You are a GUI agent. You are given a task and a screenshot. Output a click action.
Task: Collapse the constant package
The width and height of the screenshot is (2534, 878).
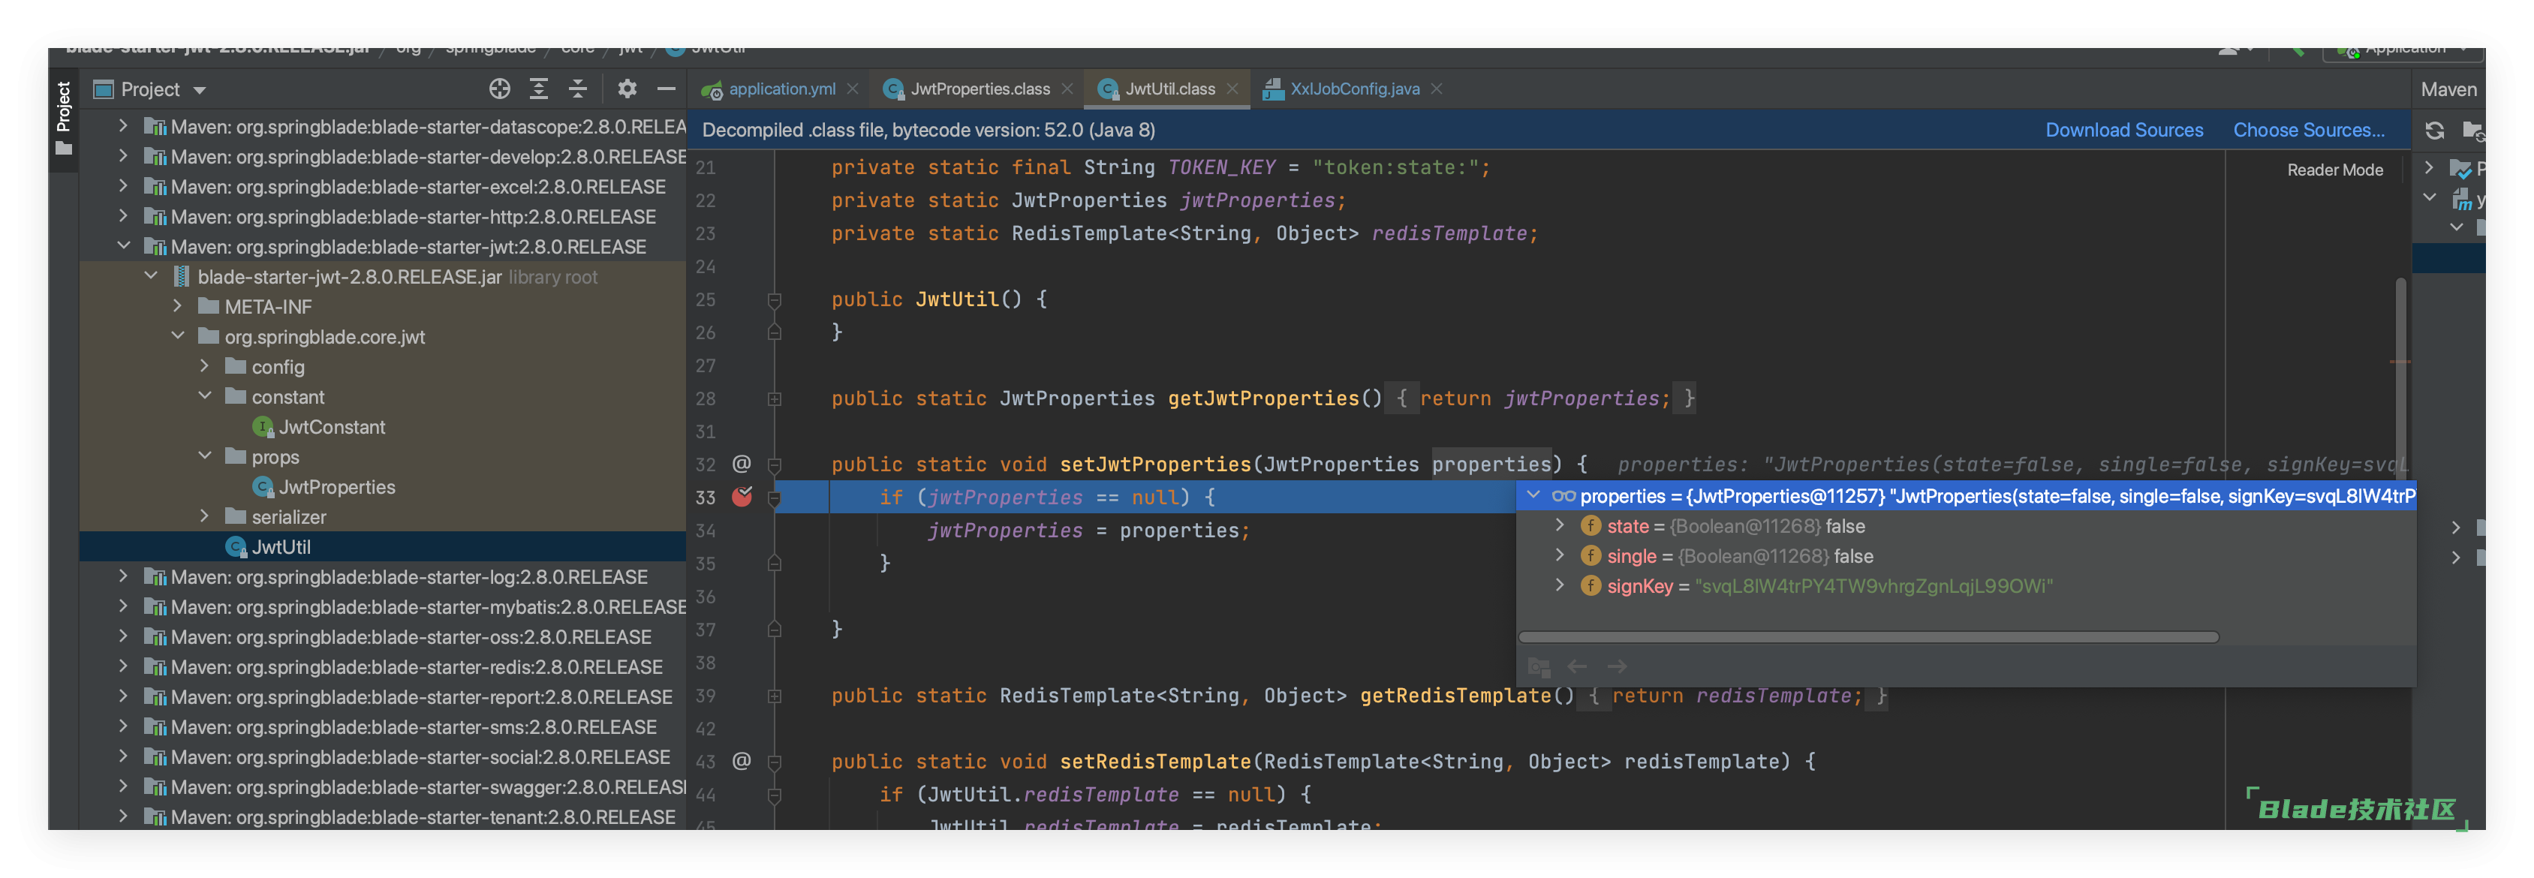pos(205,396)
